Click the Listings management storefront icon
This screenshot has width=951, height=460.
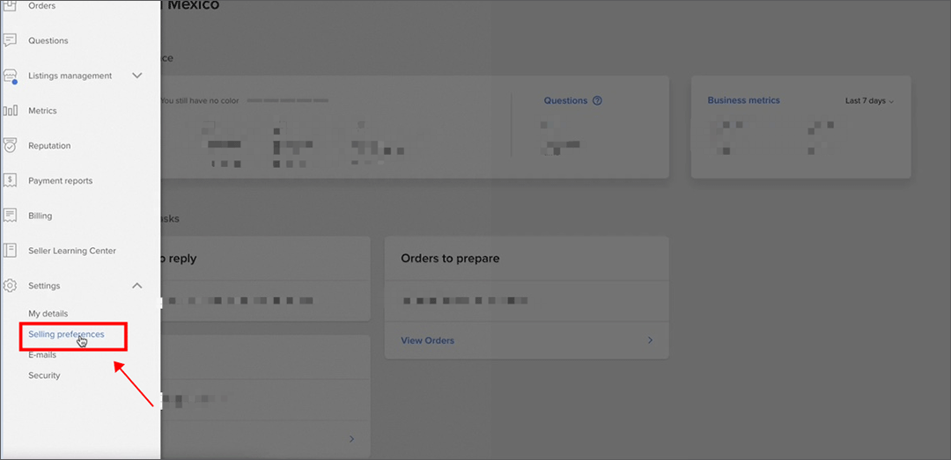tap(11, 76)
